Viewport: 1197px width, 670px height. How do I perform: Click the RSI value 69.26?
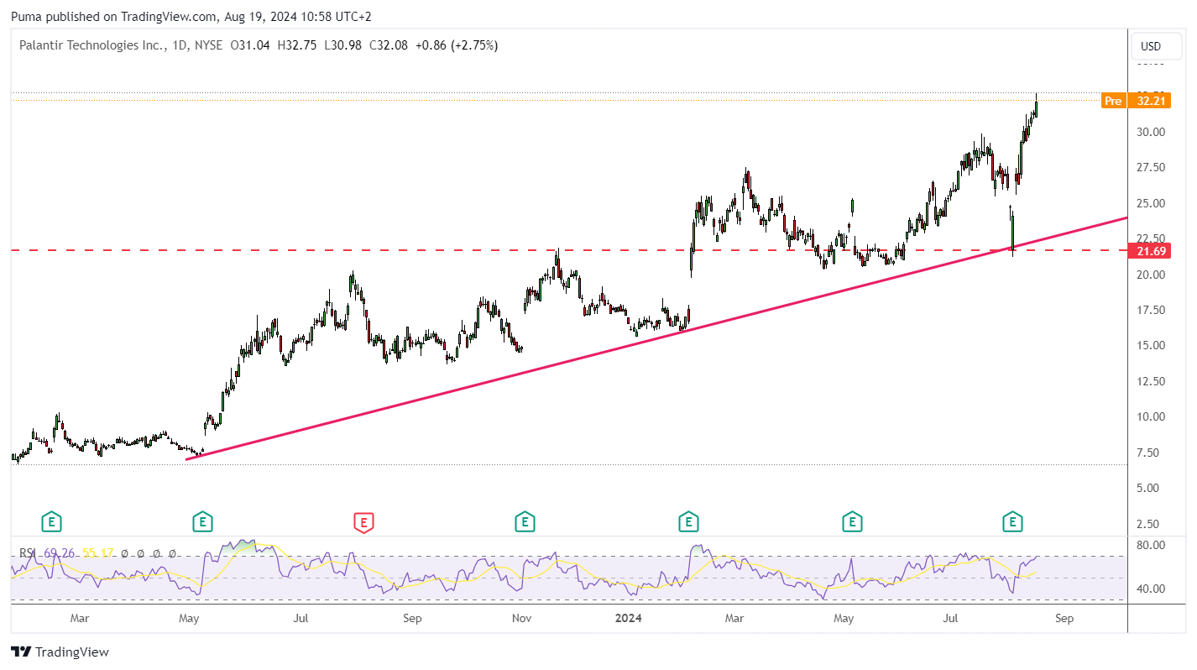pyautogui.click(x=59, y=553)
